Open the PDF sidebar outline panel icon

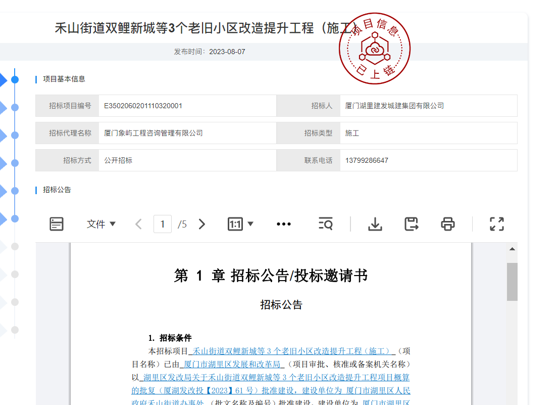pos(57,224)
